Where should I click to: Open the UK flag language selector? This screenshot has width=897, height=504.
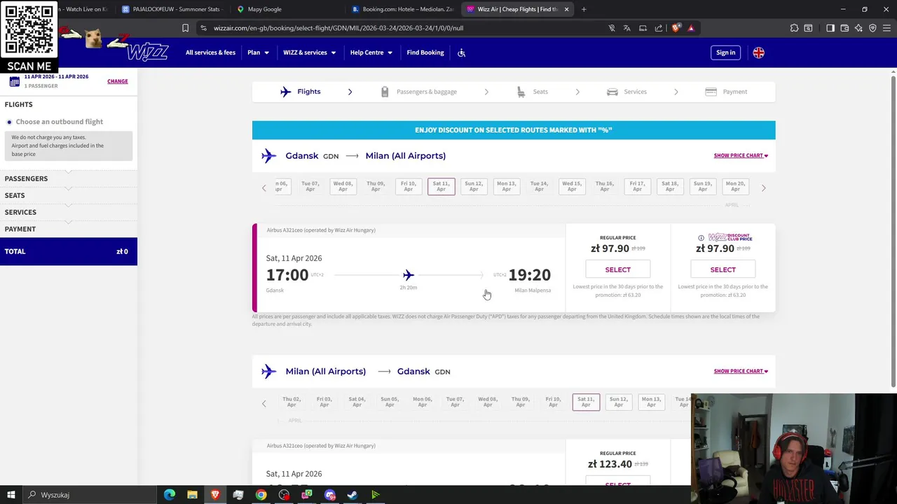(758, 52)
